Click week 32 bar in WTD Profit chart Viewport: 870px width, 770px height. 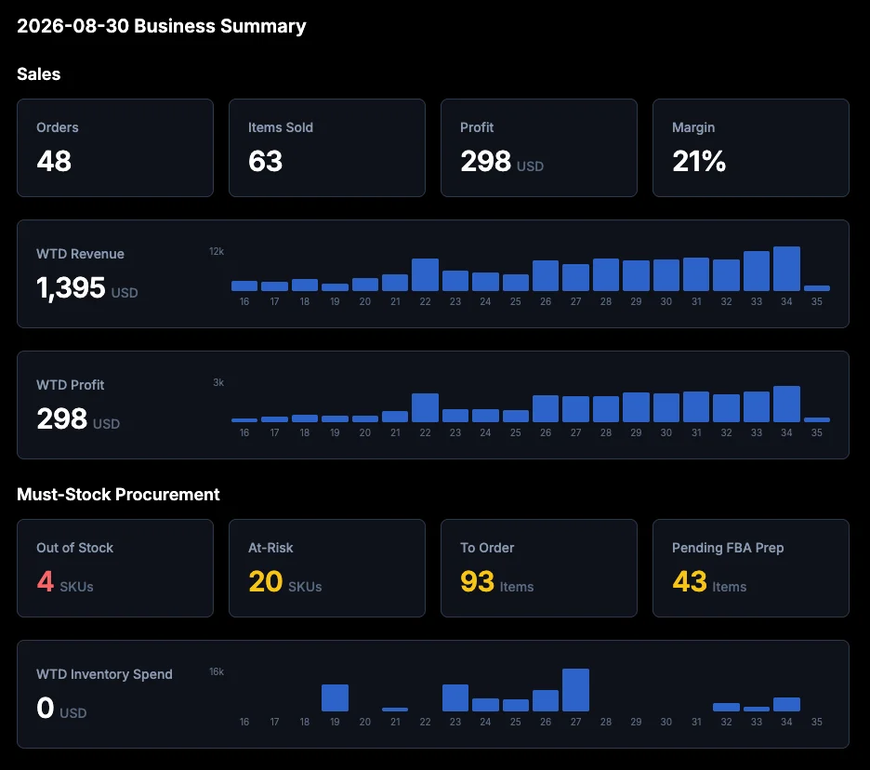coord(726,408)
